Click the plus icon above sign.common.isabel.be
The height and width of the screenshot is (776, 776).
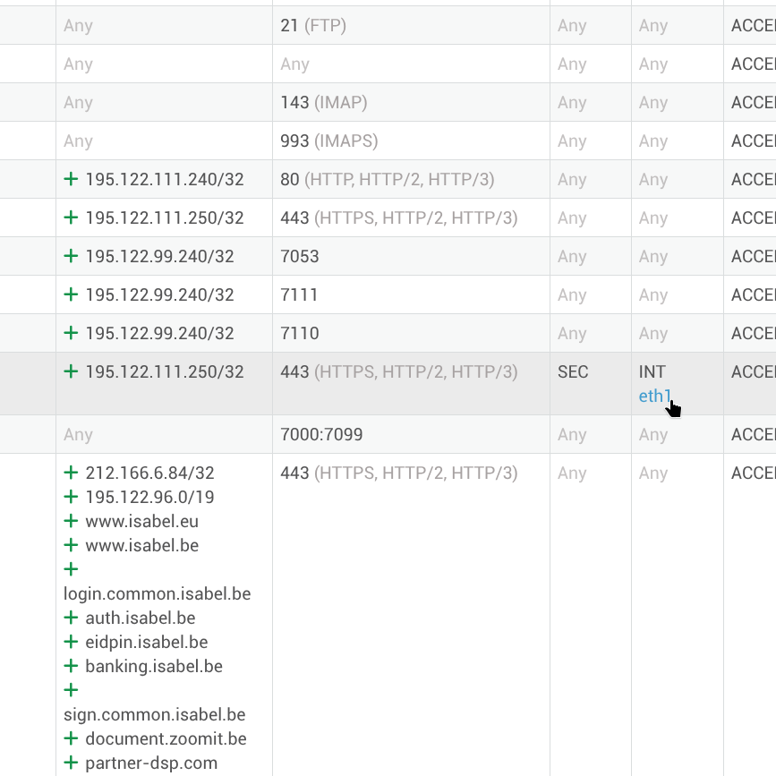[71, 690]
